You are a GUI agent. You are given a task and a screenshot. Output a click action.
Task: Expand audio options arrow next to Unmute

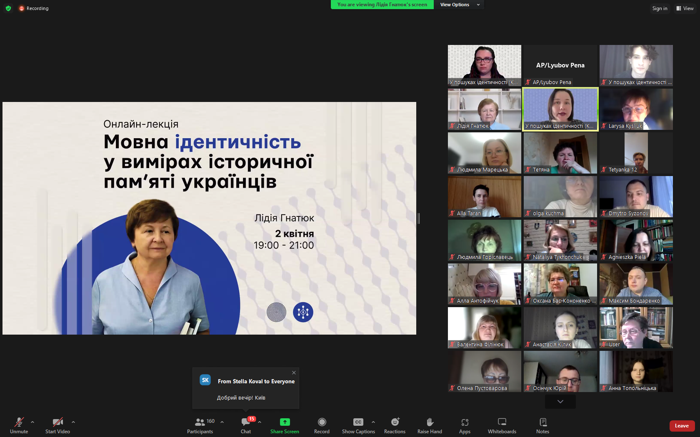coord(32,422)
